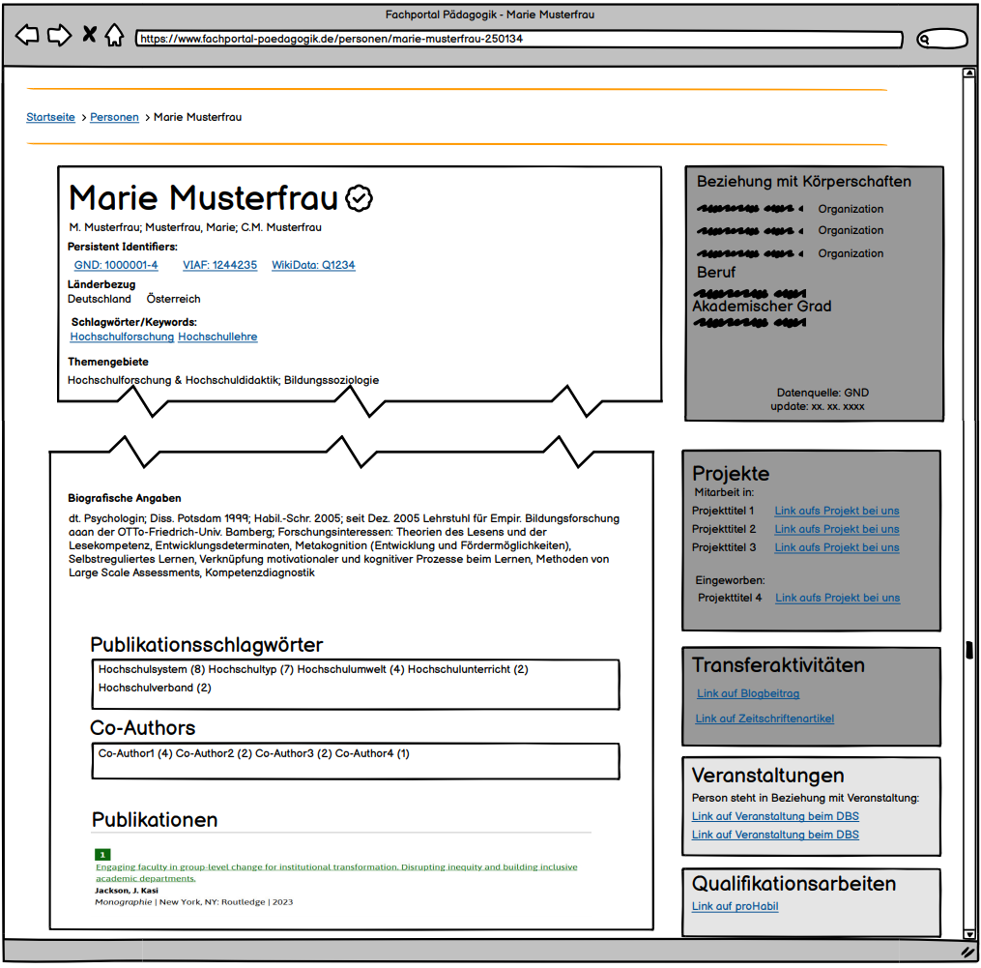Image resolution: width=981 pixels, height=968 pixels.
Task: Click the browser forward arrow
Action: [x=60, y=36]
